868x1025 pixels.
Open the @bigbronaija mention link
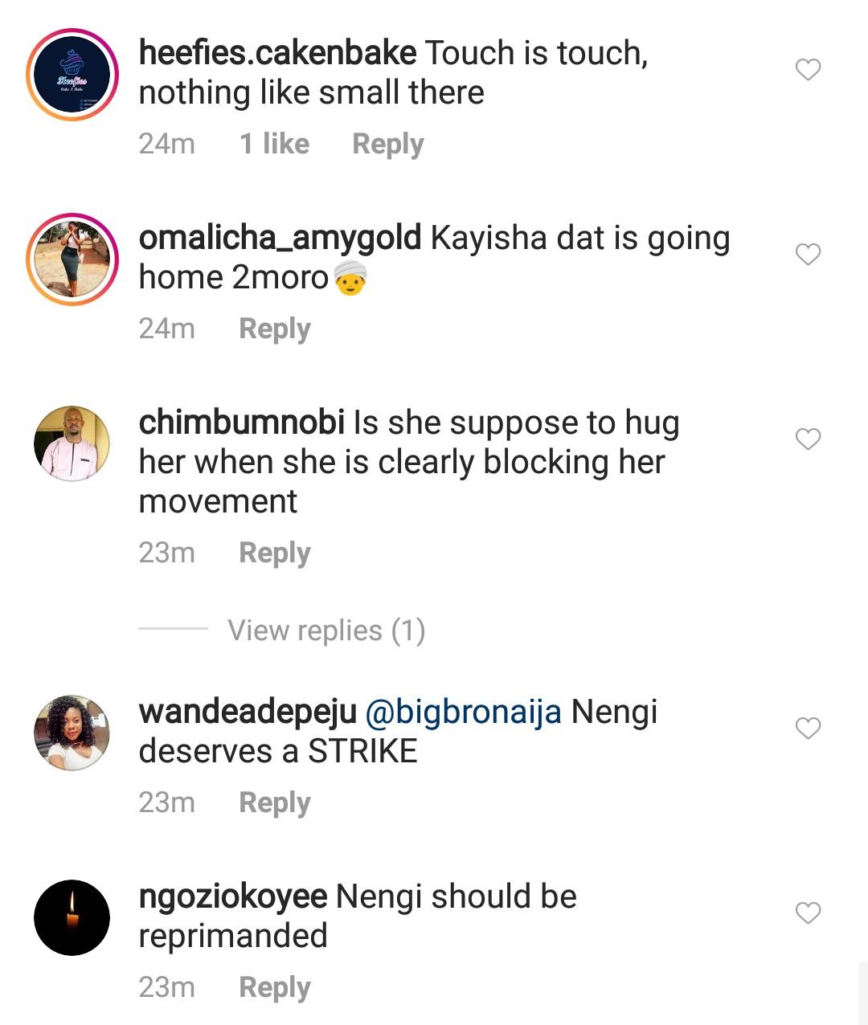[x=463, y=712]
